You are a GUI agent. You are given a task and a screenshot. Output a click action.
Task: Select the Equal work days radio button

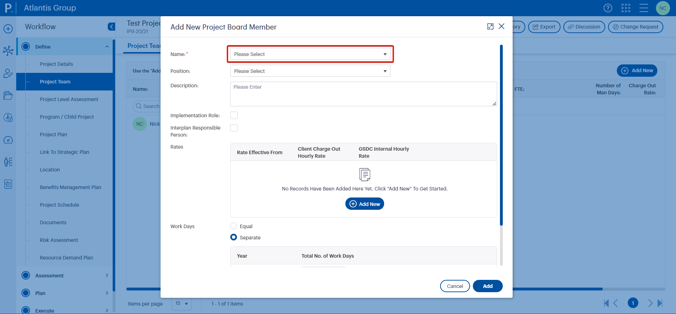pos(233,226)
